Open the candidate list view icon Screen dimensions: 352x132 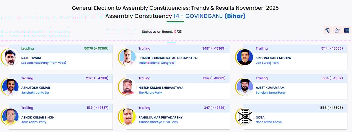click(x=337, y=30)
